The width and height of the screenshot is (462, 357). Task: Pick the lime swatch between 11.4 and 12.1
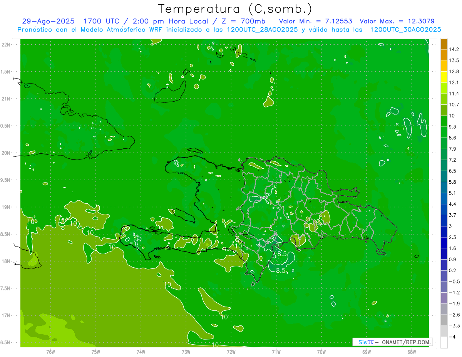444,88
